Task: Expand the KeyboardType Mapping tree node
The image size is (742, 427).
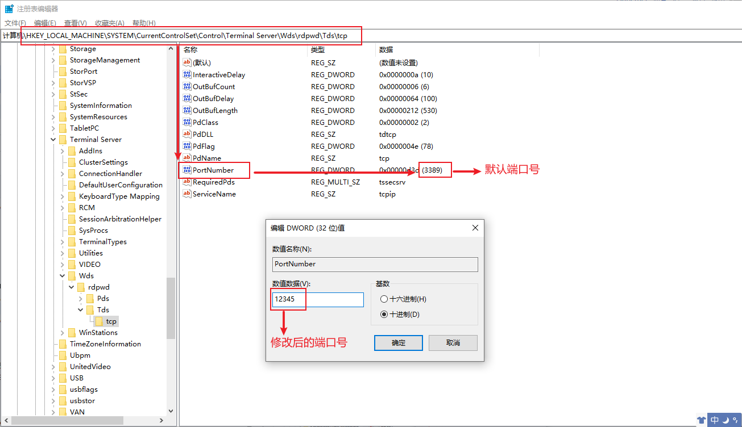Action: pos(63,196)
